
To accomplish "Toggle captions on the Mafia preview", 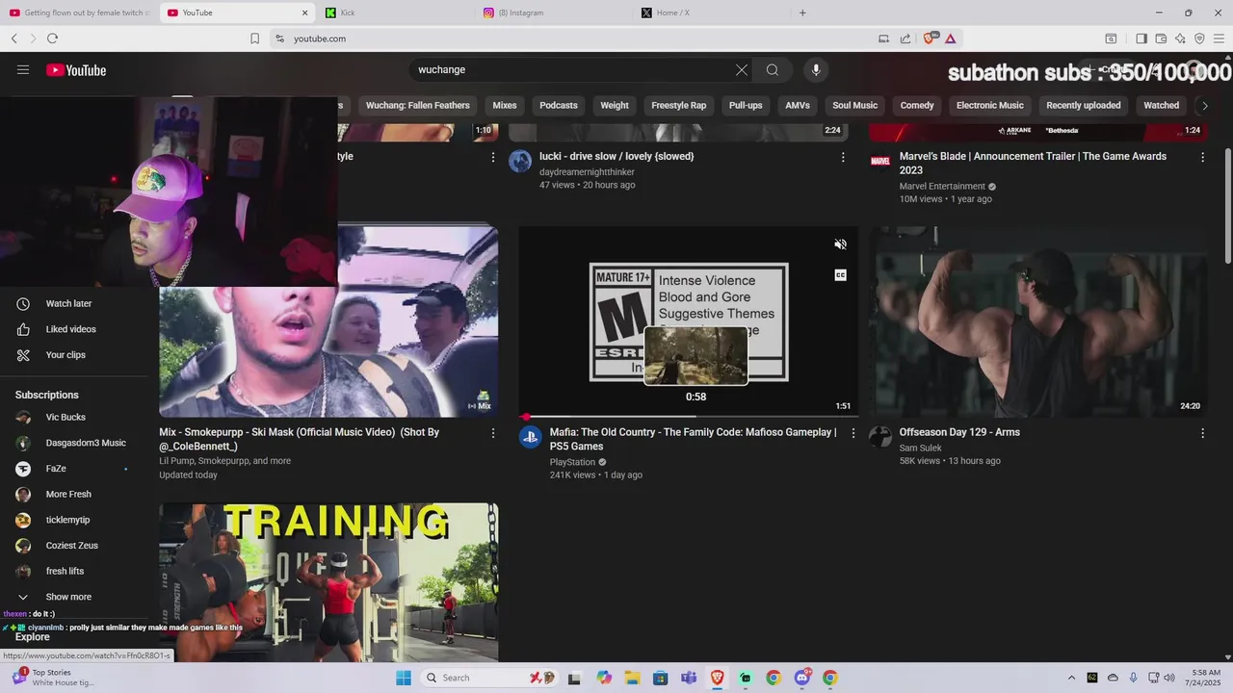I will coord(840,275).
